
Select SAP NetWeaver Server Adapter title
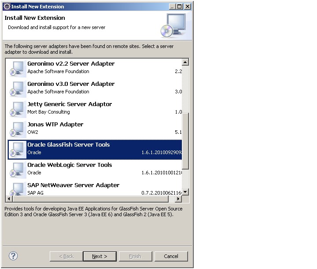coord(74,185)
